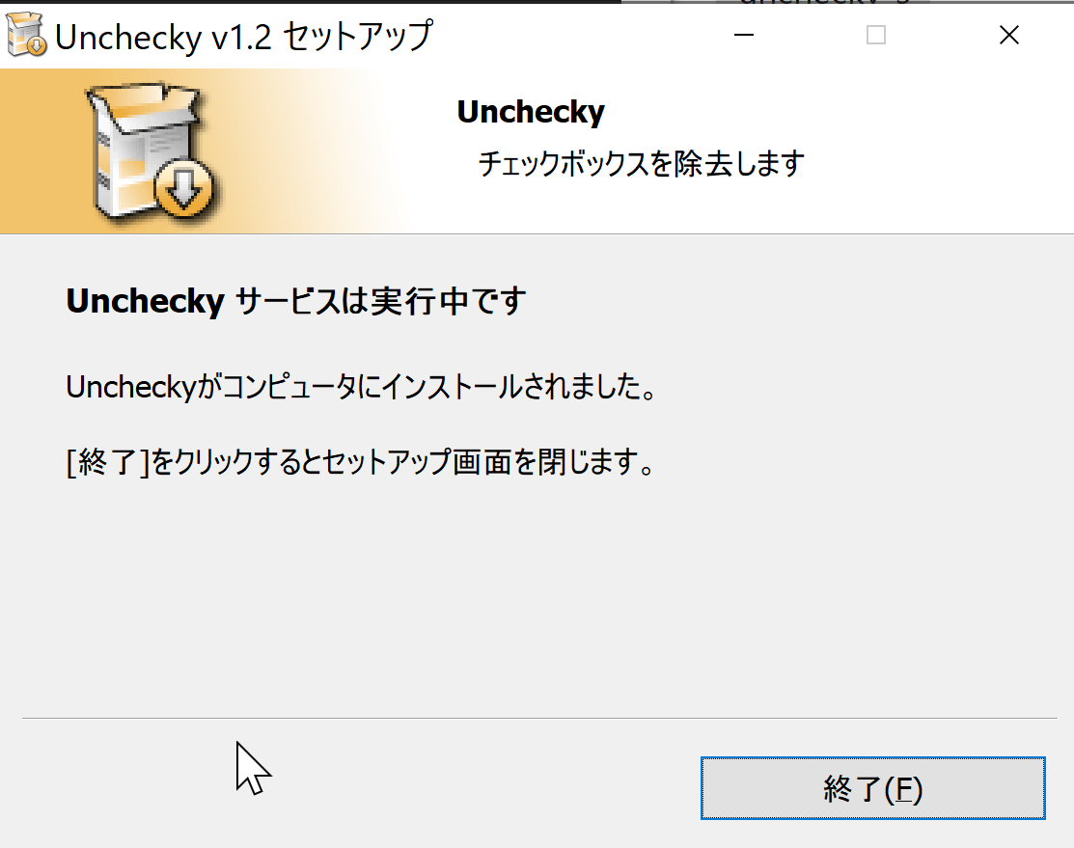Click the empty gray area below the instructions

click(537, 596)
